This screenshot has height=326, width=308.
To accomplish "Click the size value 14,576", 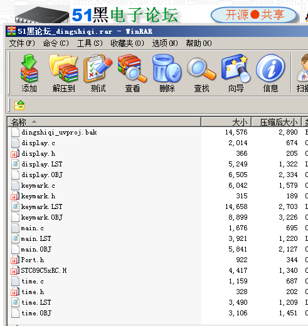I will pos(236,132).
